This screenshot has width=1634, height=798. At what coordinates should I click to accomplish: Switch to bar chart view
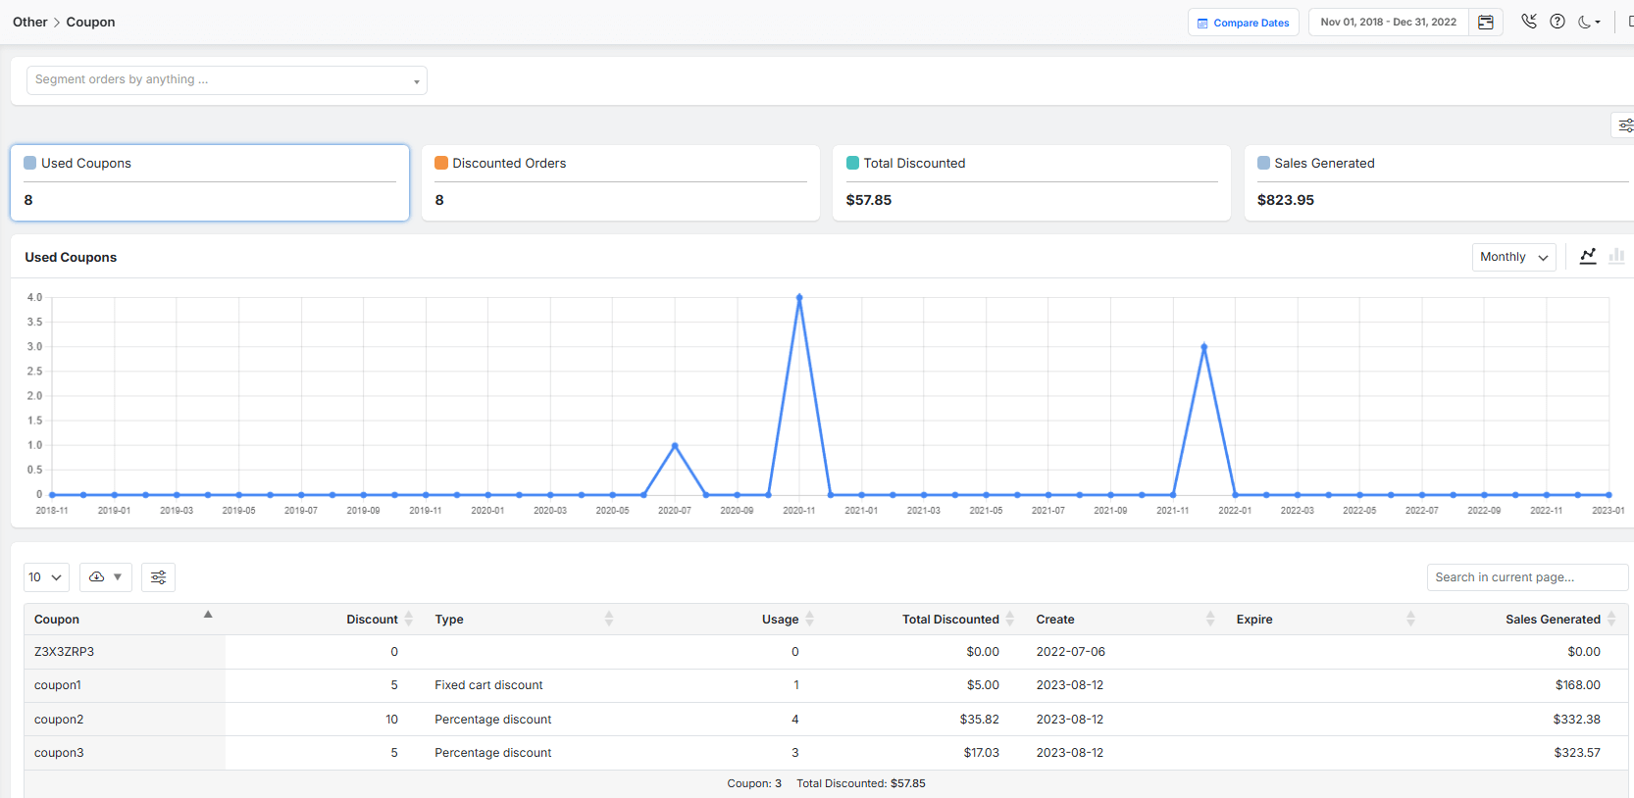point(1616,256)
